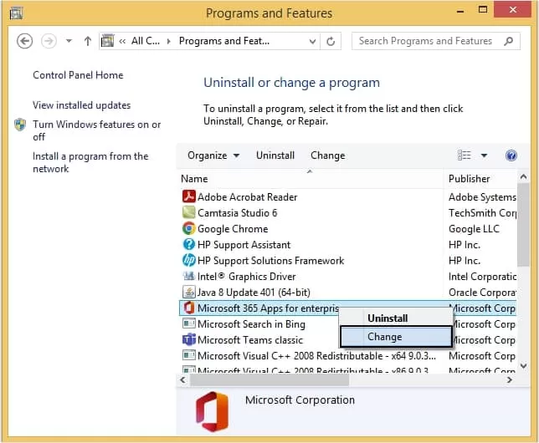Click the text Microsoft 365 Apps for enterprise

click(268, 308)
